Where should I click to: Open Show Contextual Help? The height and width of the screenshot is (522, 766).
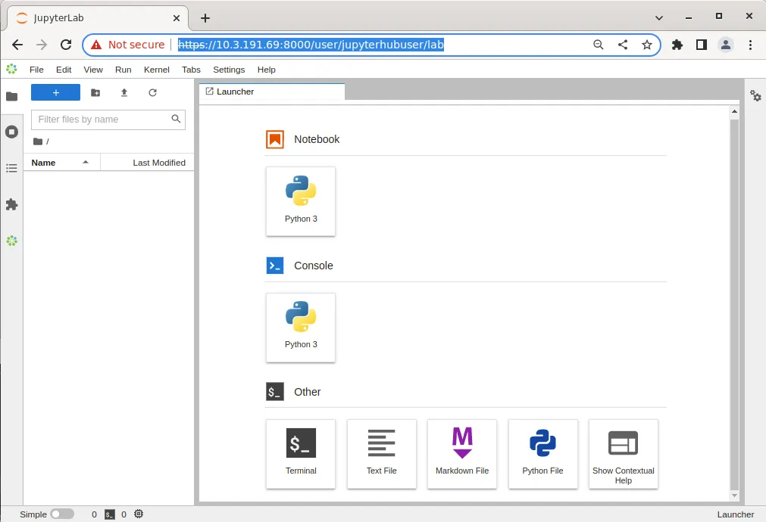pyautogui.click(x=624, y=454)
